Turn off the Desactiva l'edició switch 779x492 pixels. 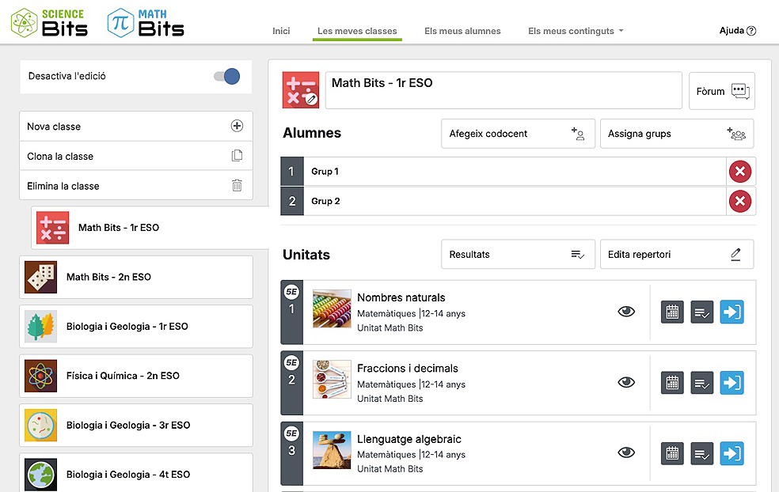coord(226,77)
